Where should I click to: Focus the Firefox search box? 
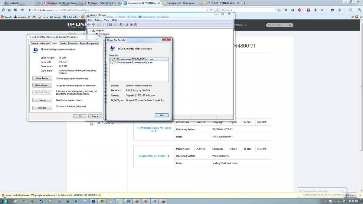248,10
